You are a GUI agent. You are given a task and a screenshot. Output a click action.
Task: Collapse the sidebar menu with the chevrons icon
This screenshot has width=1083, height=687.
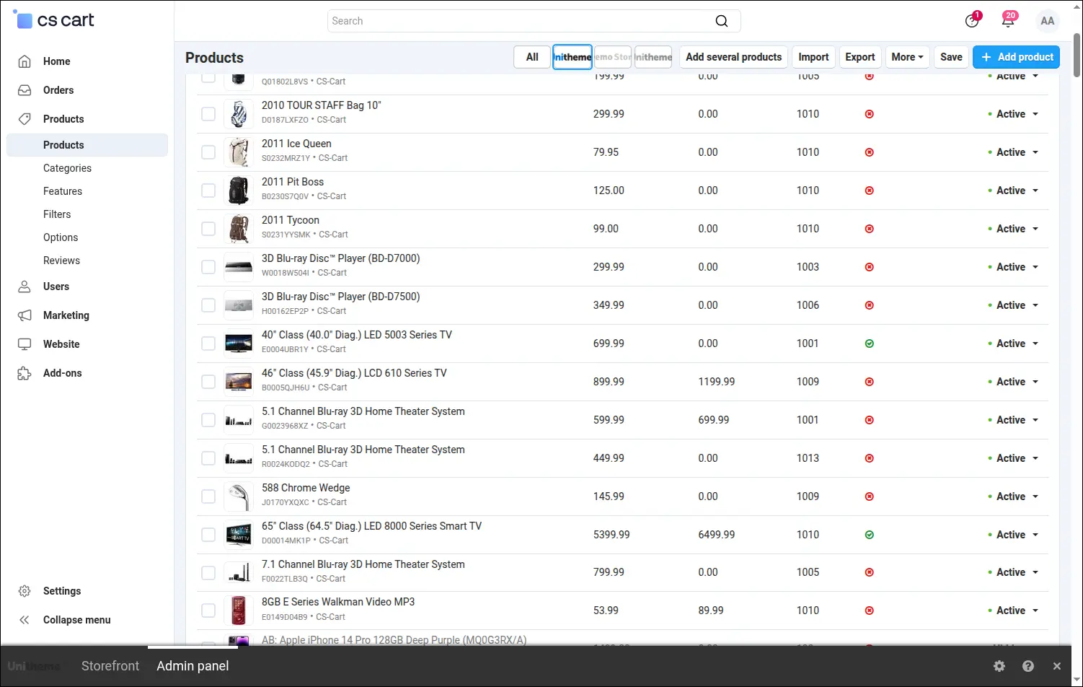pos(25,620)
